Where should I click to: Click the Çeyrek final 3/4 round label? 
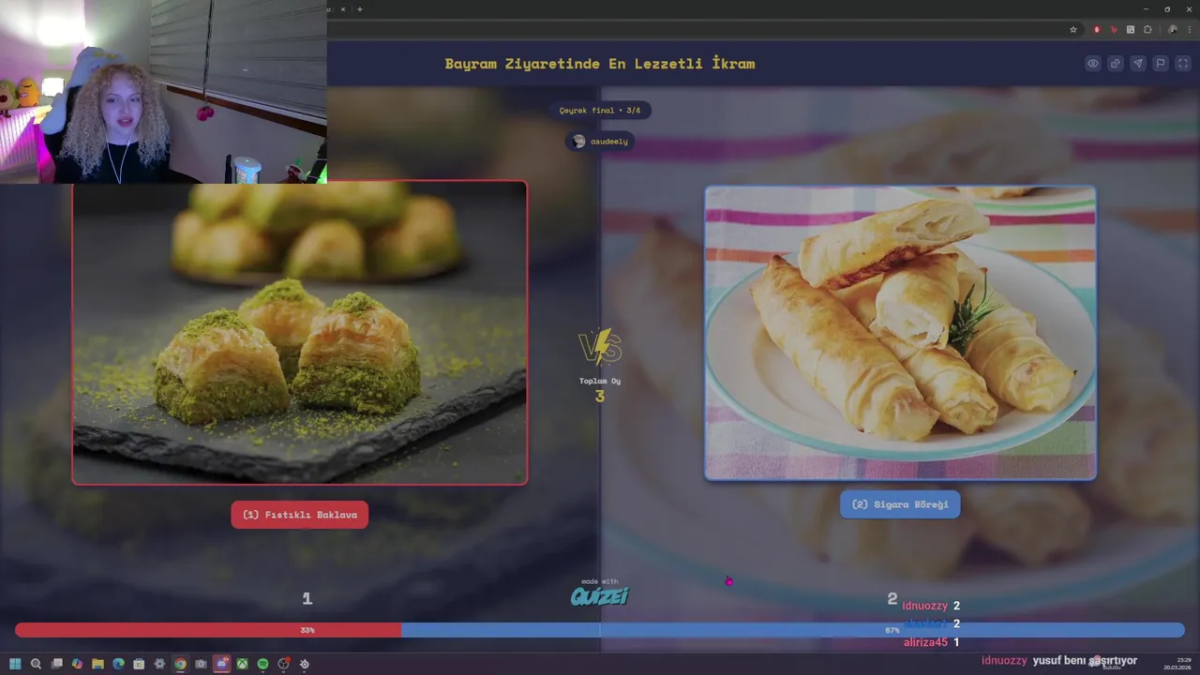pos(600,111)
